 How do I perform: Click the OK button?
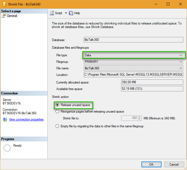pyautogui.click(x=151, y=165)
